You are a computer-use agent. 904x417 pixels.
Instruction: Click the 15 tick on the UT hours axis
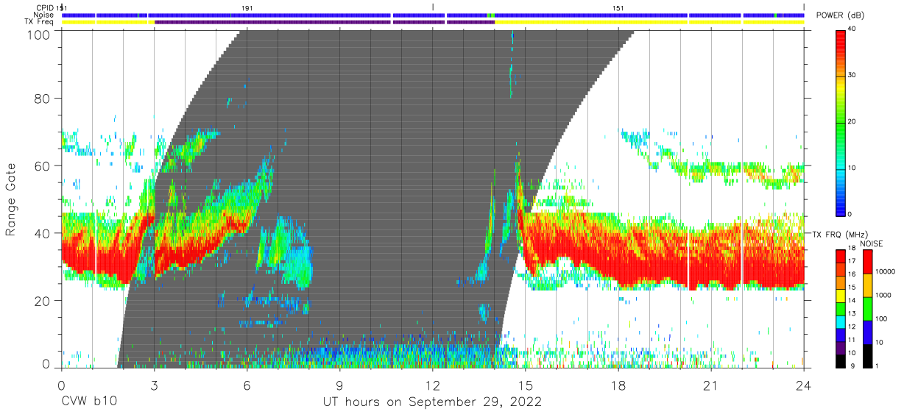(526, 385)
